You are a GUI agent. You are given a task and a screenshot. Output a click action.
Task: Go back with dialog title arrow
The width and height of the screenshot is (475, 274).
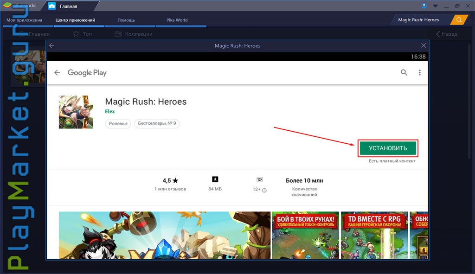[x=52, y=45]
